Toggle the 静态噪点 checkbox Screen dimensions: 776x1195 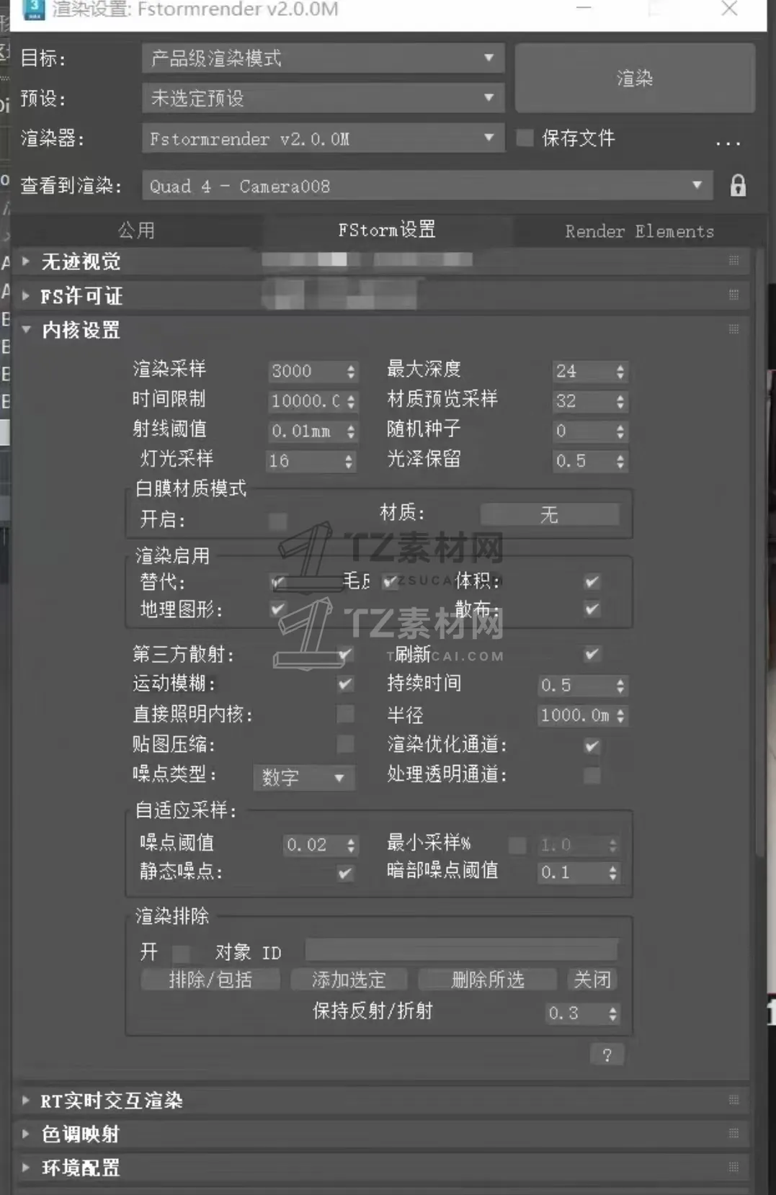click(x=346, y=873)
